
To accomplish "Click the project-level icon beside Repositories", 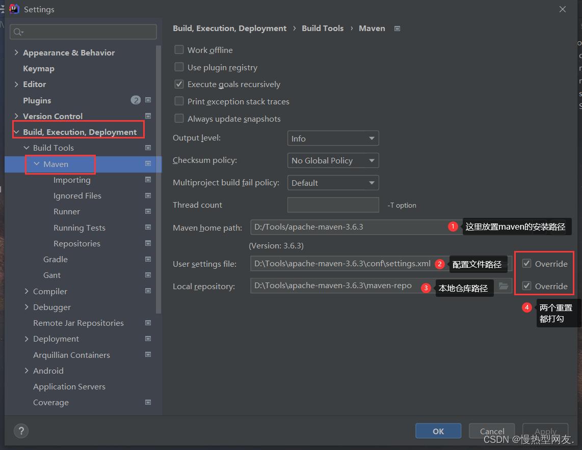I will (148, 243).
